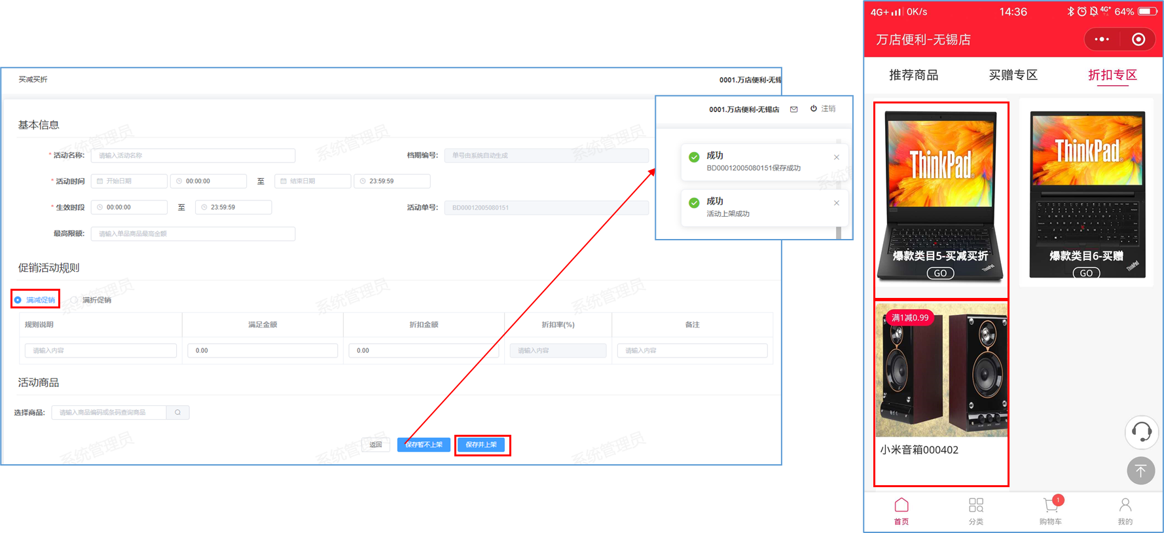Click the 档期编号 field
This screenshot has height=533, width=1164.
click(547, 155)
